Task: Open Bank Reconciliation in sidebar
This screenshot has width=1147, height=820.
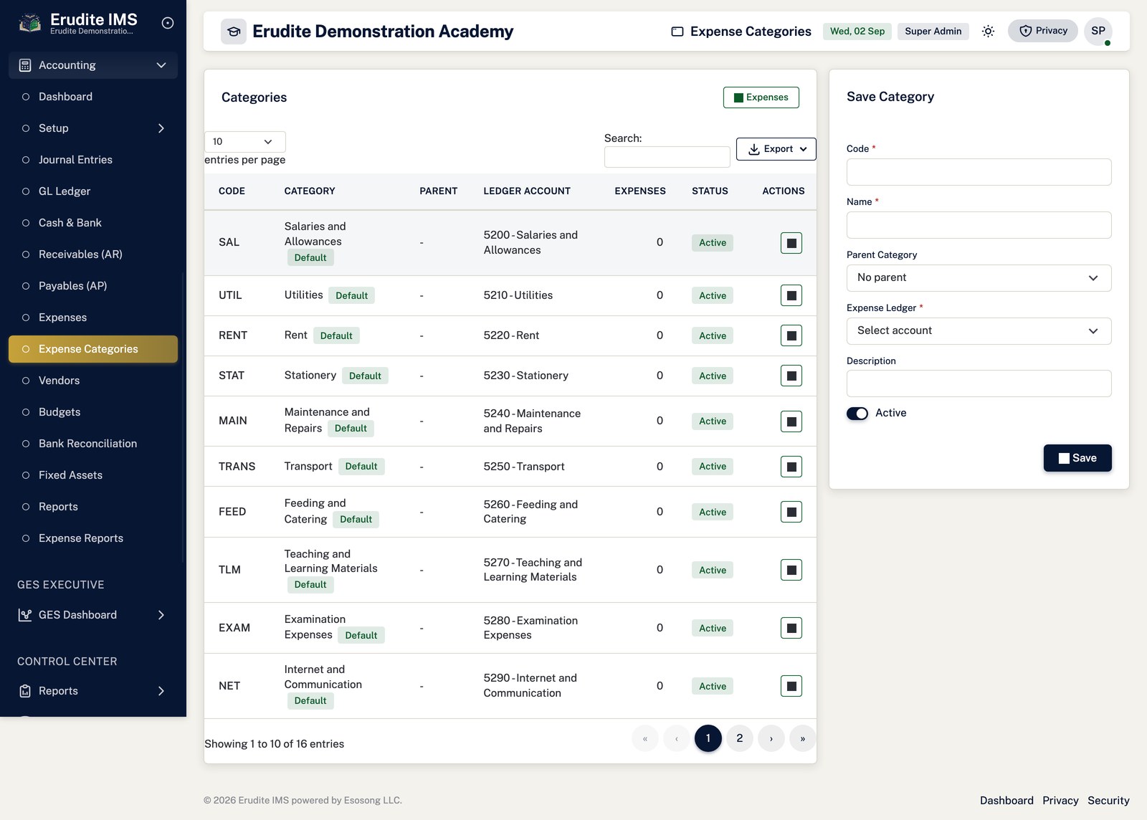Action: 93,444
